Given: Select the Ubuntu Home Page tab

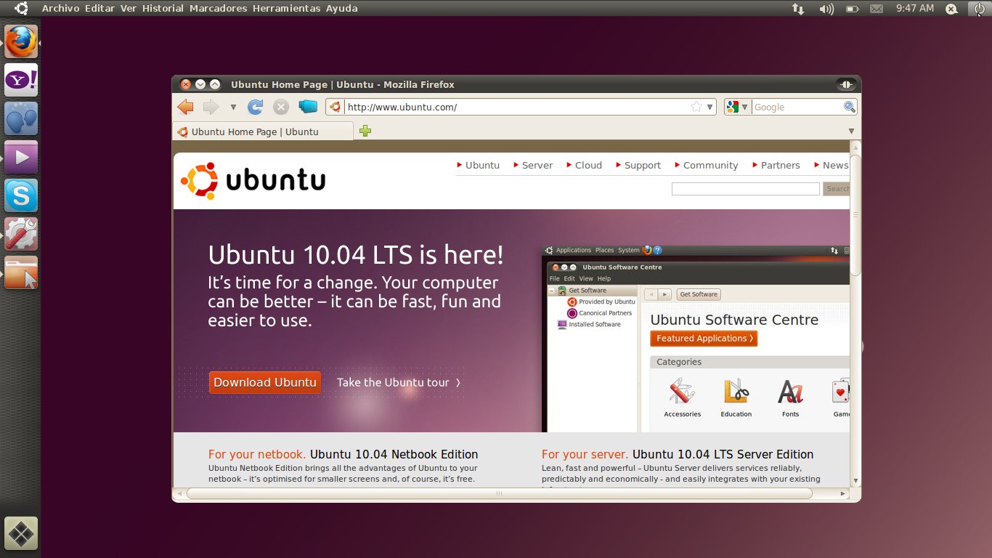Looking at the screenshot, I should pyautogui.click(x=263, y=132).
